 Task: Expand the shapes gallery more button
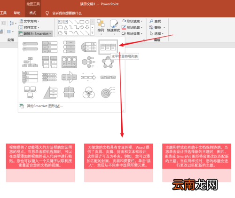92,33
